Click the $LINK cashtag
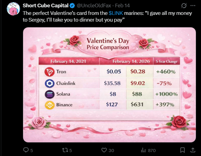The width and height of the screenshot is (201, 156). coord(116,13)
